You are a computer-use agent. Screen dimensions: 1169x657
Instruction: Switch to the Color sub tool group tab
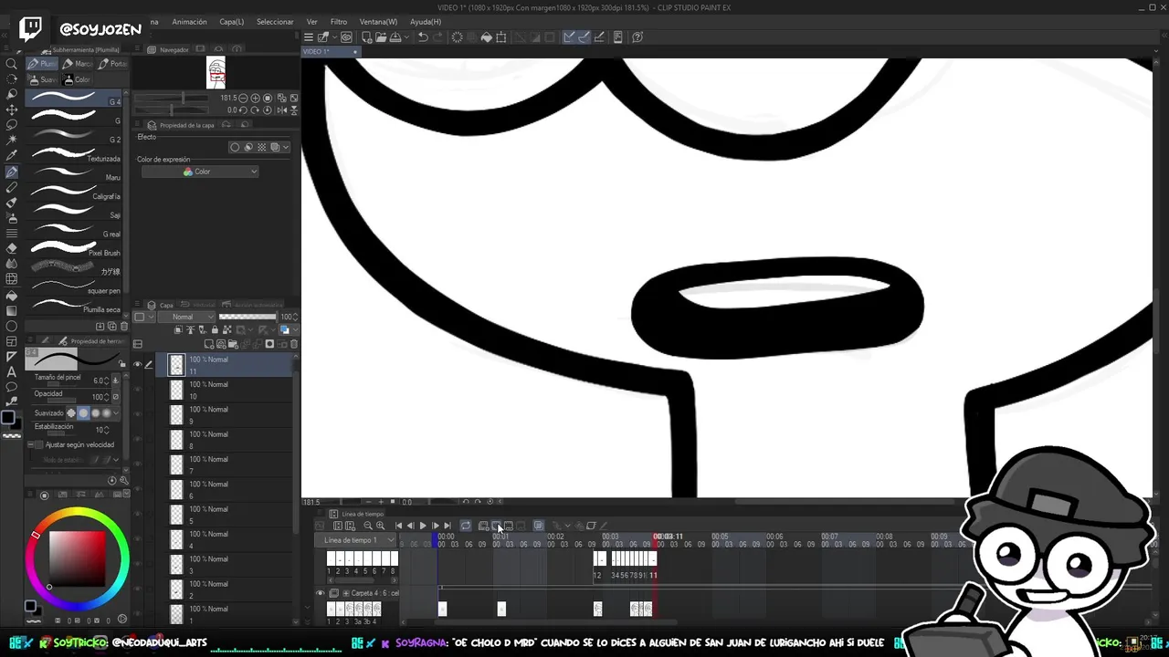76,79
